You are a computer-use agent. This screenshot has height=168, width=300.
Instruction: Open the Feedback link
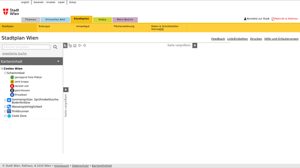[x=218, y=39]
